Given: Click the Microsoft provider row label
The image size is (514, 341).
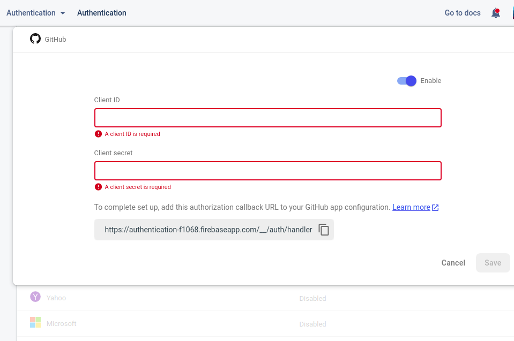Looking at the screenshot, I should click(x=62, y=324).
